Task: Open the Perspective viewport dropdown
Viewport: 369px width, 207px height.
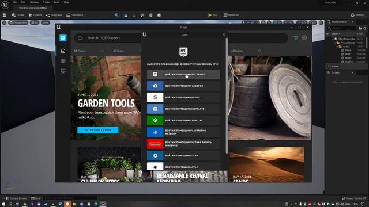Action: click(18, 22)
